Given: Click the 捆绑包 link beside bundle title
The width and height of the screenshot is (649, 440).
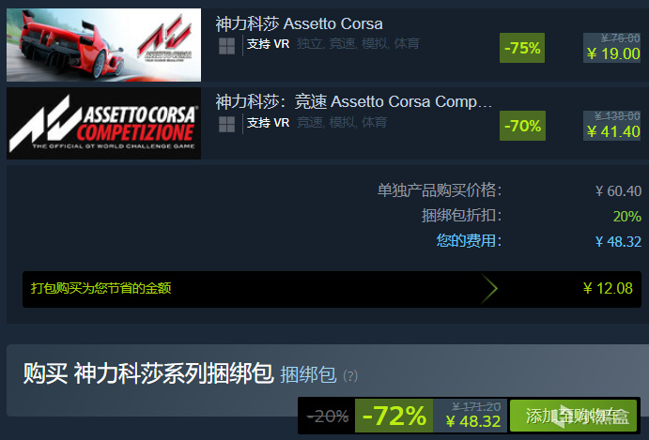Looking at the screenshot, I should click(308, 375).
